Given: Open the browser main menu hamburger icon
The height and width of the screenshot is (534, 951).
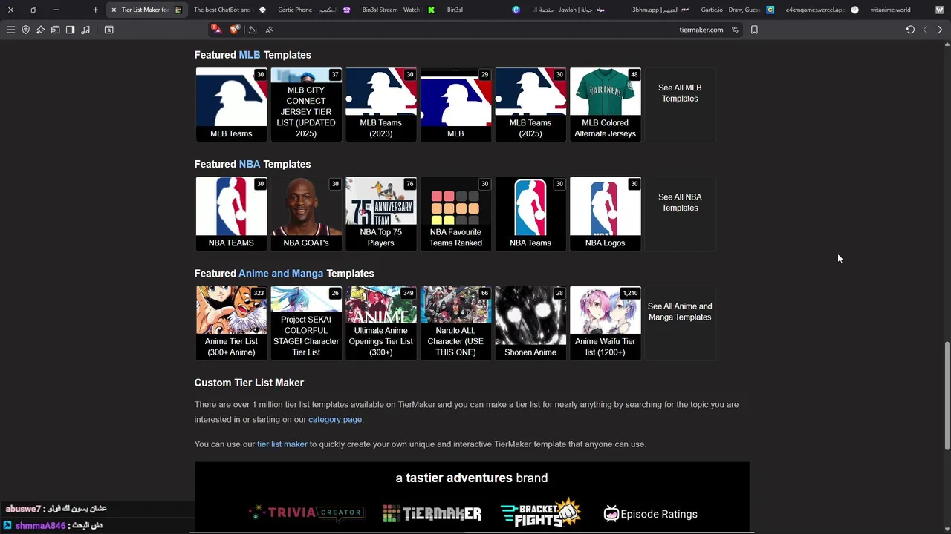Looking at the screenshot, I should (10, 30).
